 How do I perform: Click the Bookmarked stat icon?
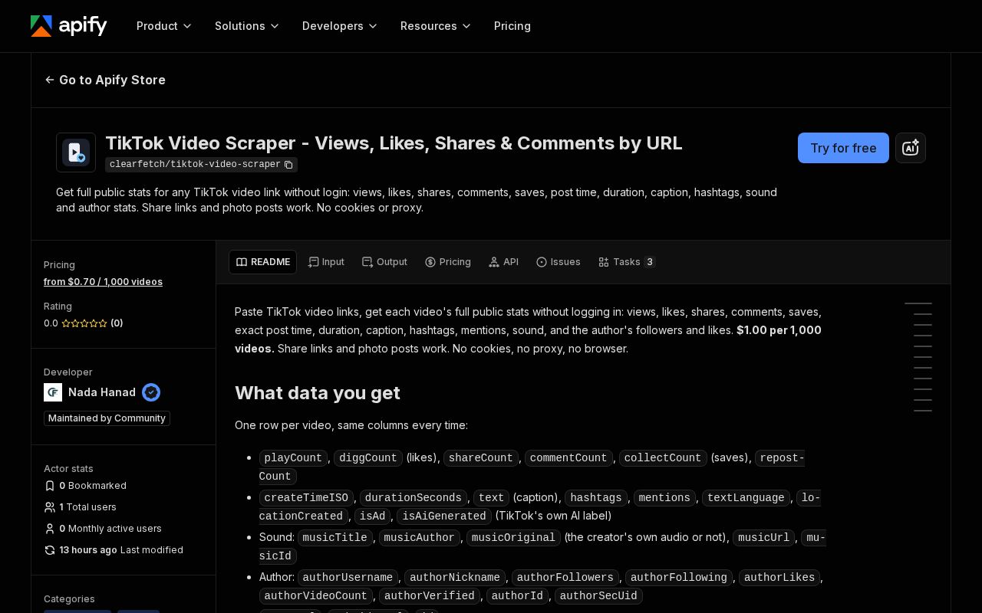[50, 486]
